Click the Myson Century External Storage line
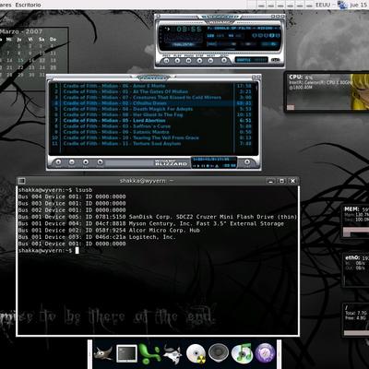369x369 pixels. point(151,223)
